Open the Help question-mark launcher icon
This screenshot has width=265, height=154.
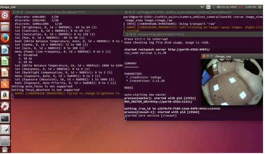pyautogui.click(x=5, y=141)
